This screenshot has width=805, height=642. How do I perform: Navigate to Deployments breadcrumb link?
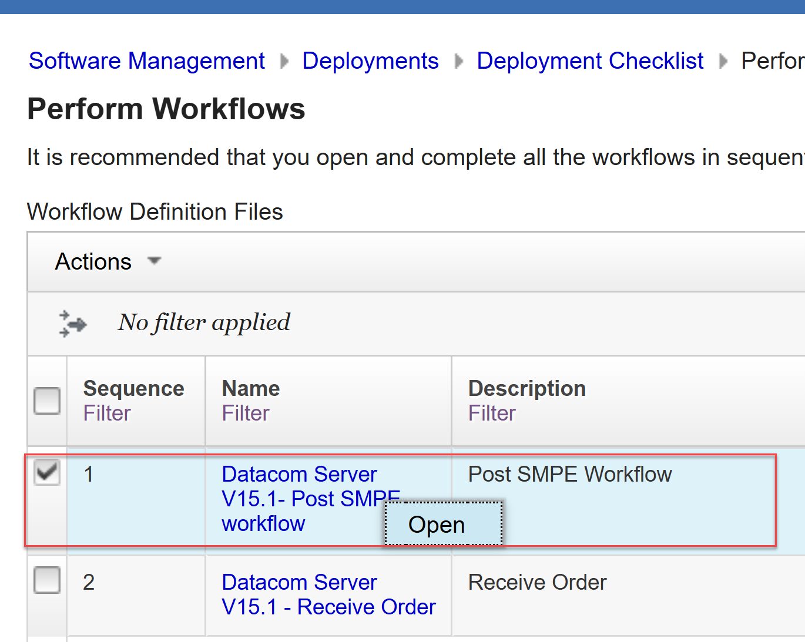click(370, 61)
